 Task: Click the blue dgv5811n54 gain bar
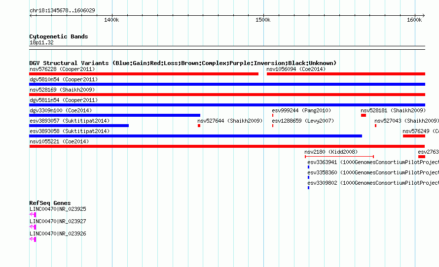click(x=227, y=105)
